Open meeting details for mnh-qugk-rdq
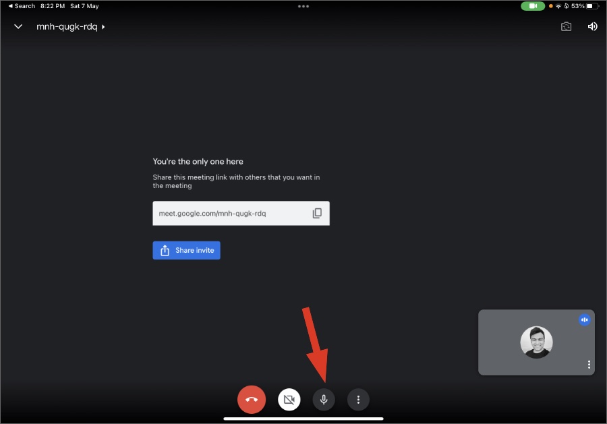Viewport: 607px width, 424px height. 70,27
